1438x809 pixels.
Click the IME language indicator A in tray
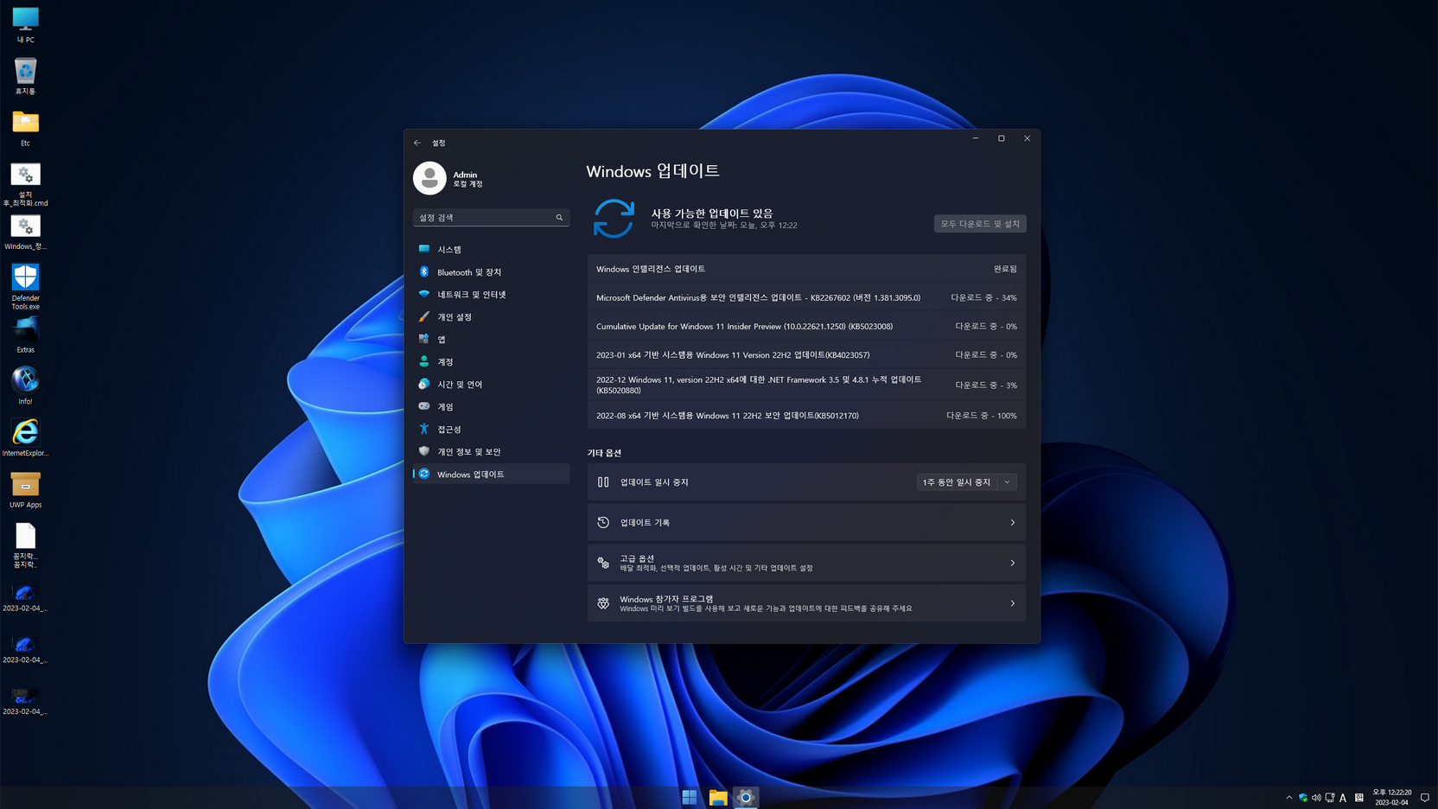point(1343,798)
